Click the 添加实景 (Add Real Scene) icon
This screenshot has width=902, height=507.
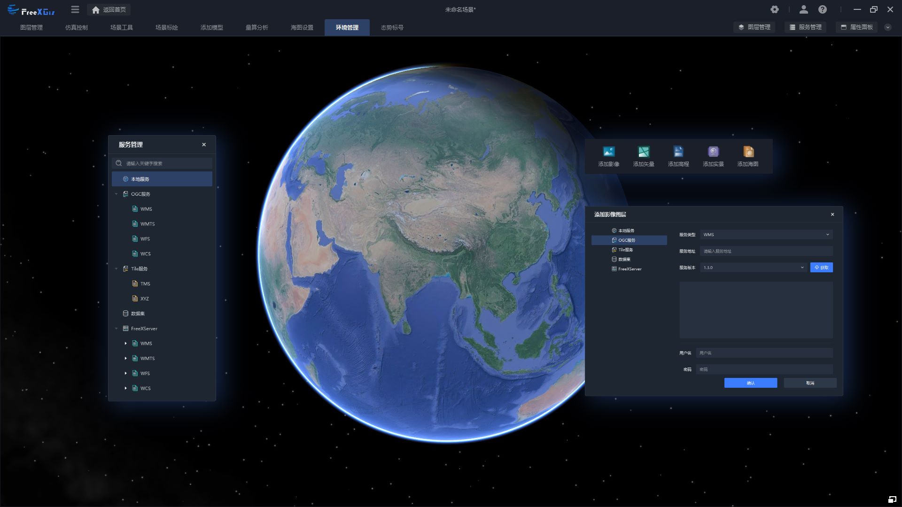click(x=713, y=152)
